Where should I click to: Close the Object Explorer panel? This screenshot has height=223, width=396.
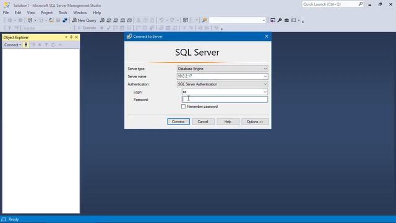click(77, 37)
